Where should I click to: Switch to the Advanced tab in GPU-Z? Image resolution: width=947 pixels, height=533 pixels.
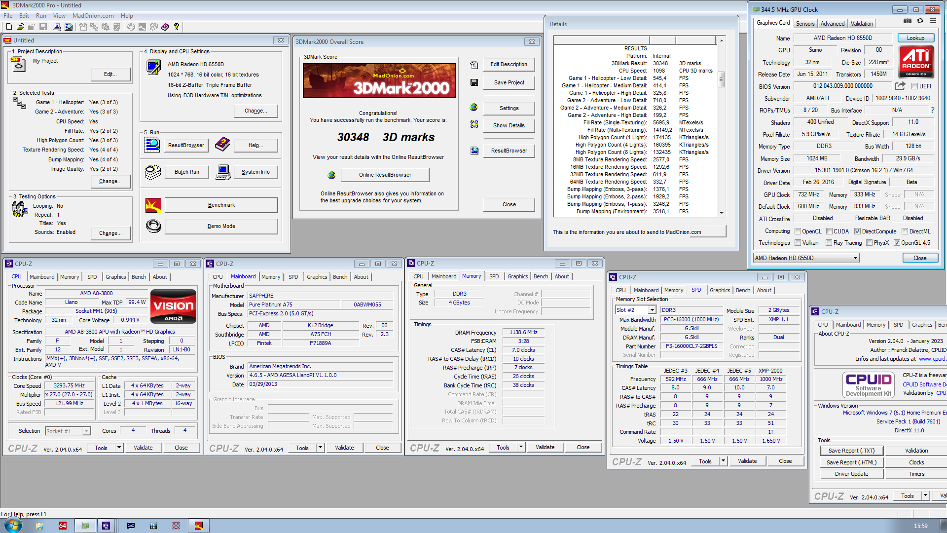point(833,23)
